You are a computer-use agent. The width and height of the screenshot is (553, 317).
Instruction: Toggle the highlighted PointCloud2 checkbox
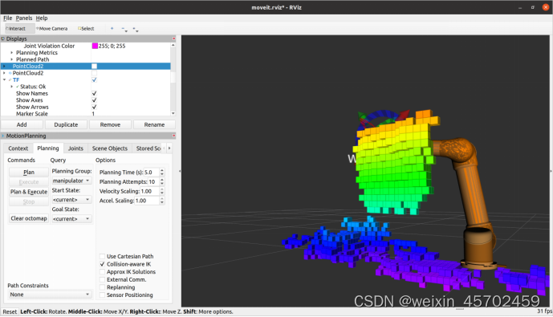[94, 67]
